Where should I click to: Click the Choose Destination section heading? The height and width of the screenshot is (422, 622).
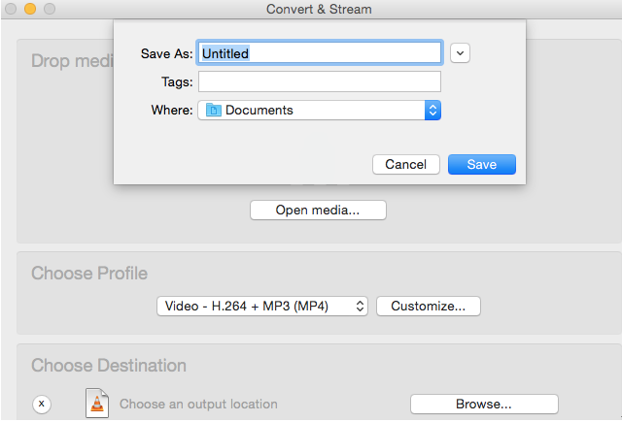pos(109,366)
